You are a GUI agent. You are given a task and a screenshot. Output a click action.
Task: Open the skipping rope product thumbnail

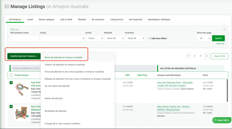[22, 89]
